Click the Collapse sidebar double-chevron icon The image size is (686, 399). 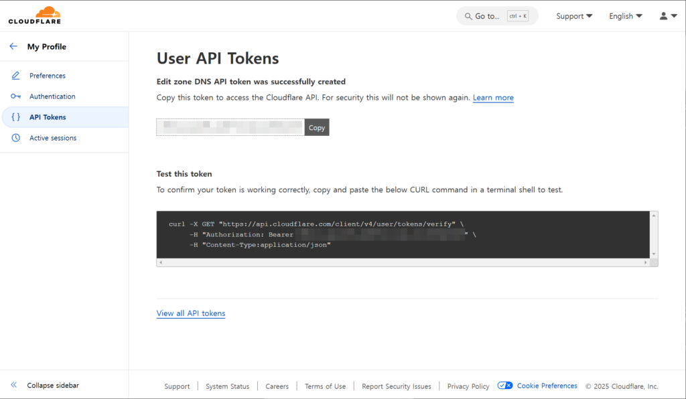pos(13,386)
